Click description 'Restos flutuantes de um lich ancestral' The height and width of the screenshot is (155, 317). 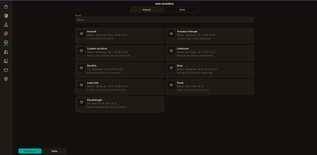click(x=104, y=73)
